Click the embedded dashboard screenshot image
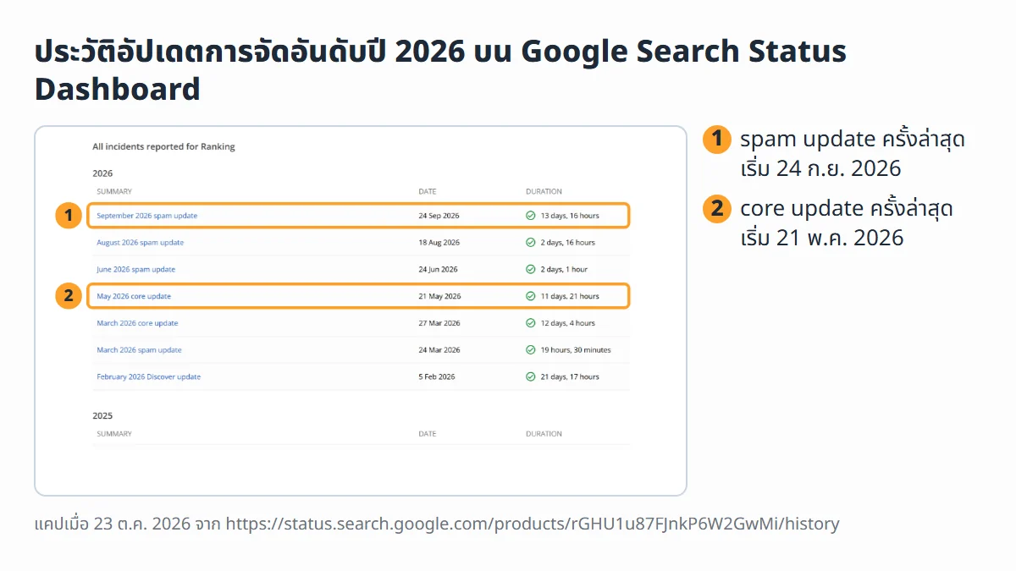This screenshot has height=571, width=1016. tap(361, 310)
